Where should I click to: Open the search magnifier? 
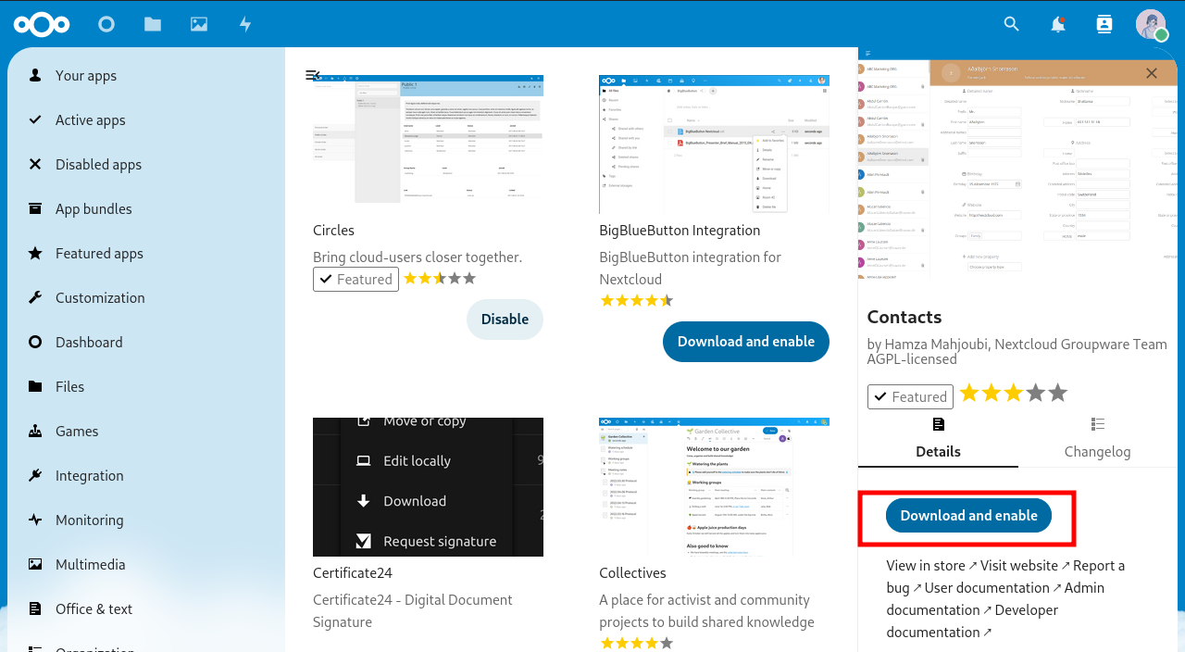[x=1012, y=24]
